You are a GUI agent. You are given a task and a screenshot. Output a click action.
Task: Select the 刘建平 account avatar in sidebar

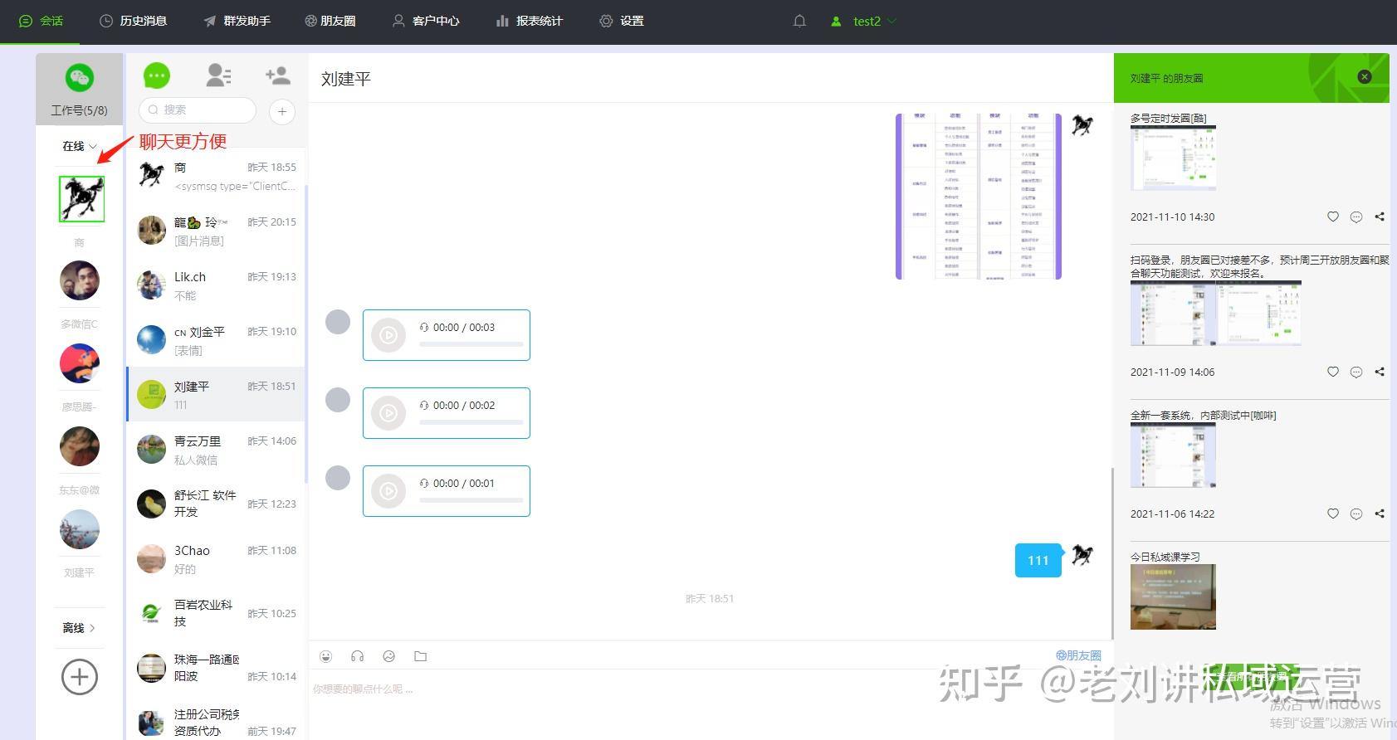(x=80, y=529)
